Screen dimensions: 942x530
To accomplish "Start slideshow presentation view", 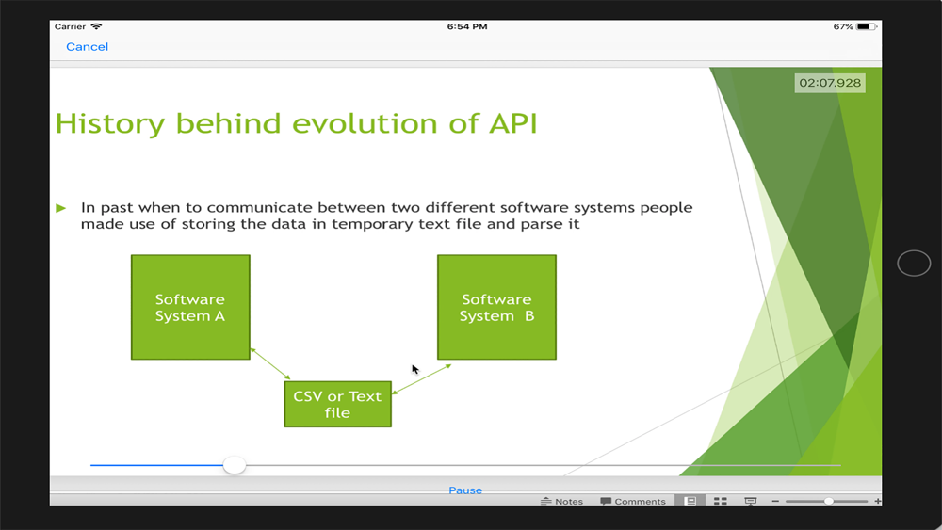I will [x=751, y=501].
